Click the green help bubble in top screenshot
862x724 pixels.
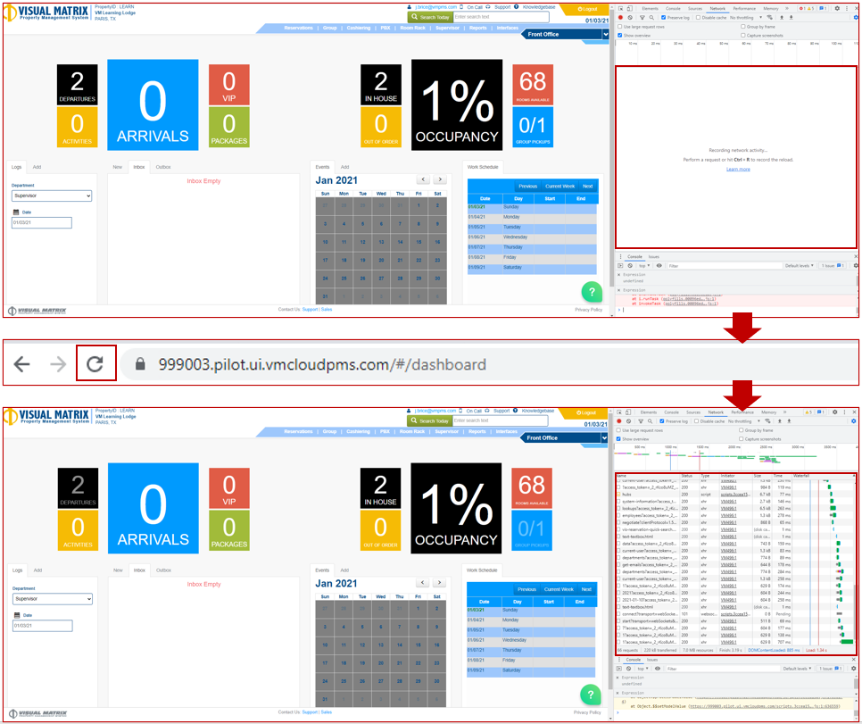point(591,292)
